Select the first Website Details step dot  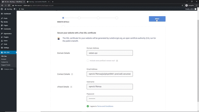point(63,18)
